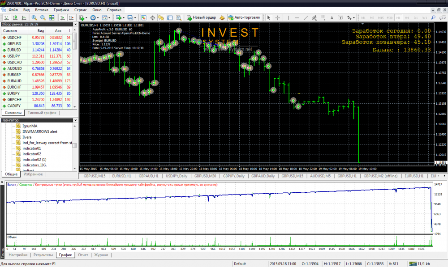Select EURJPY row in Market Watch
This screenshot has width=448, height=267.
[x=37, y=93]
